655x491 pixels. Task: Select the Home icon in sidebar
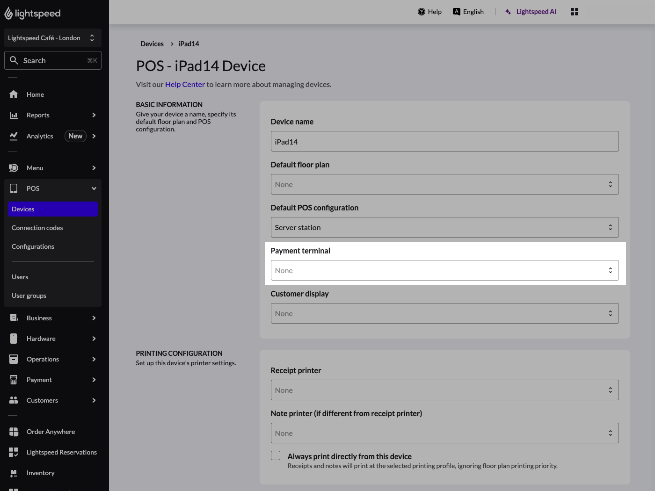pyautogui.click(x=14, y=94)
